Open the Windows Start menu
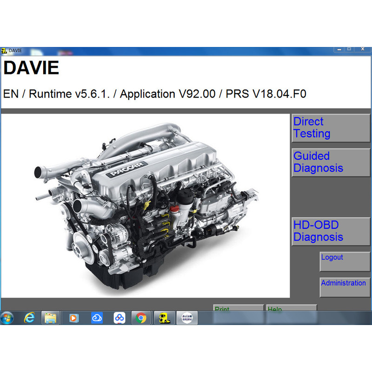Viewport: 372px width, 372px height. click(7, 318)
